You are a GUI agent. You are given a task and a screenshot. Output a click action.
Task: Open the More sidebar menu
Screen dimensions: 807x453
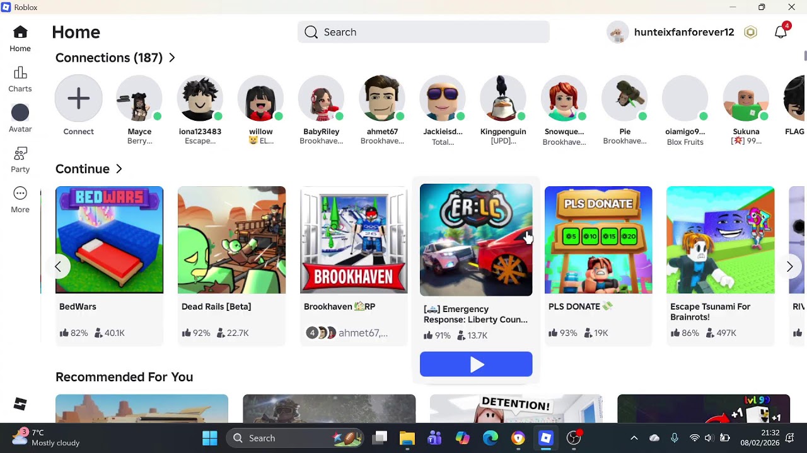pyautogui.click(x=20, y=193)
